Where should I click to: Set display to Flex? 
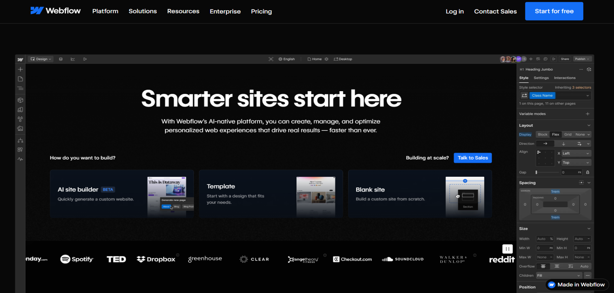[x=555, y=135]
